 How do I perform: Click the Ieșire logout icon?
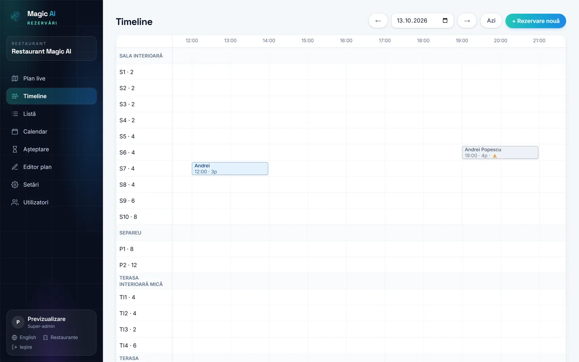[x=14, y=347]
